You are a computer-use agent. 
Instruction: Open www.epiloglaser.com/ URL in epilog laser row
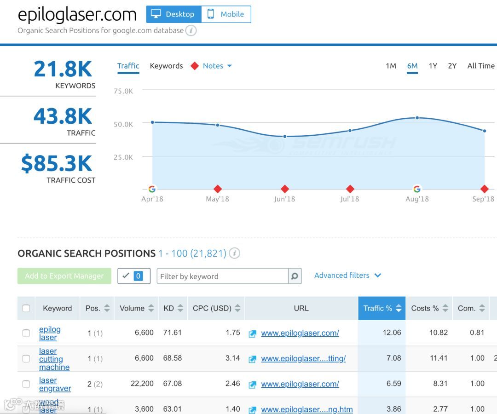[x=300, y=333]
